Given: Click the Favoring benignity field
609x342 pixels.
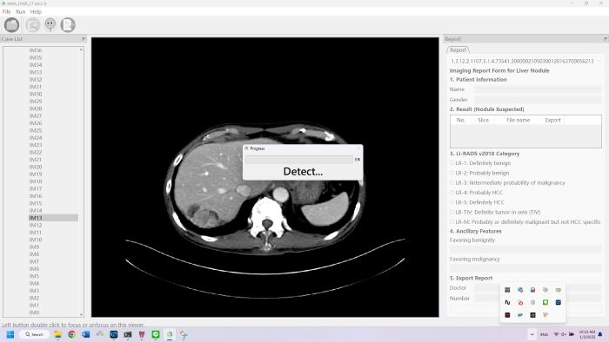Looking at the screenshot, I should coord(525,249).
